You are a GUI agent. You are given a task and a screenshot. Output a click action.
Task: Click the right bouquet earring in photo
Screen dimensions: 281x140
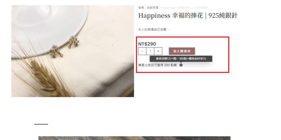click(74, 42)
